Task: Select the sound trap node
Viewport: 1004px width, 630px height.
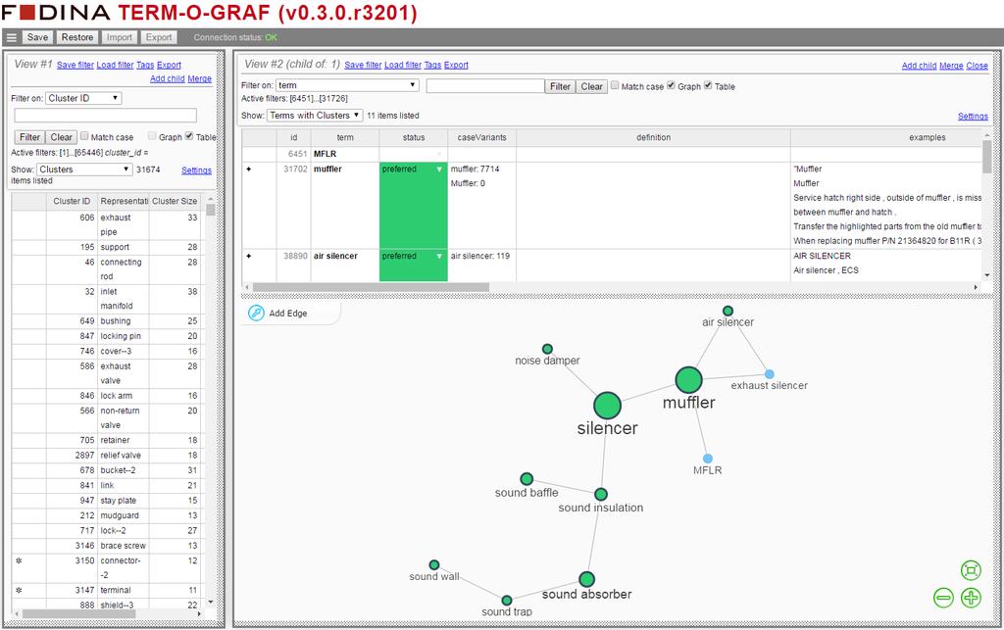Action: click(x=507, y=601)
